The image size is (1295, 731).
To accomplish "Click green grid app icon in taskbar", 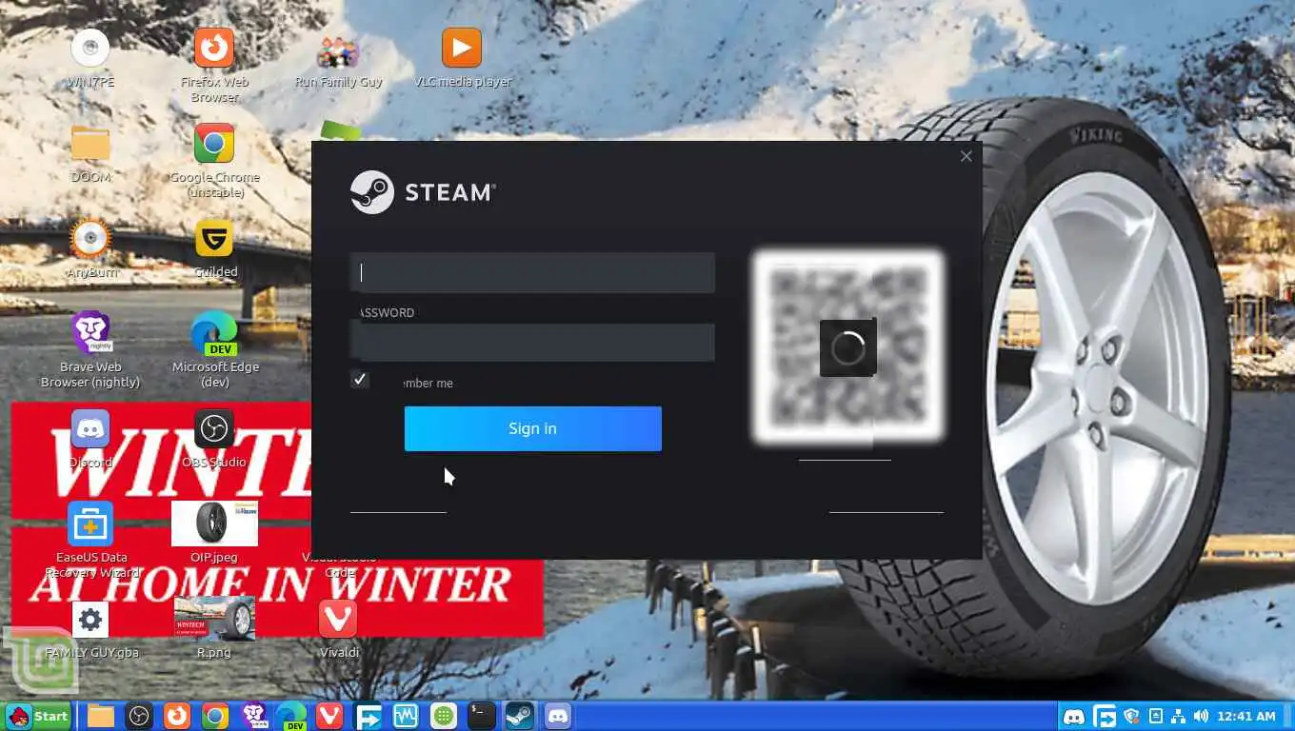I will click(444, 716).
